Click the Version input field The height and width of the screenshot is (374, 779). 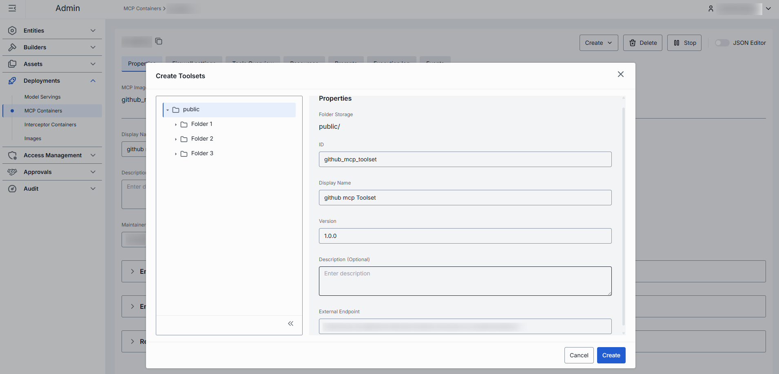(465, 236)
